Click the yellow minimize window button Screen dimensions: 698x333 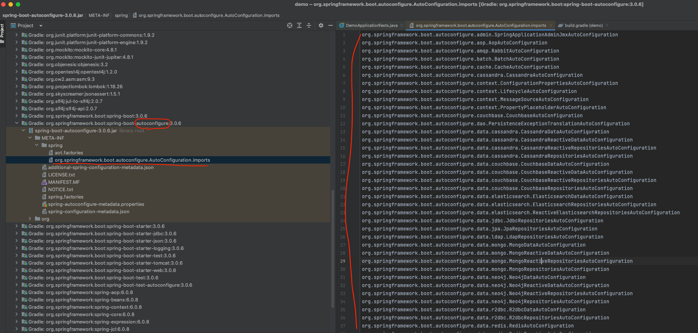11,4
